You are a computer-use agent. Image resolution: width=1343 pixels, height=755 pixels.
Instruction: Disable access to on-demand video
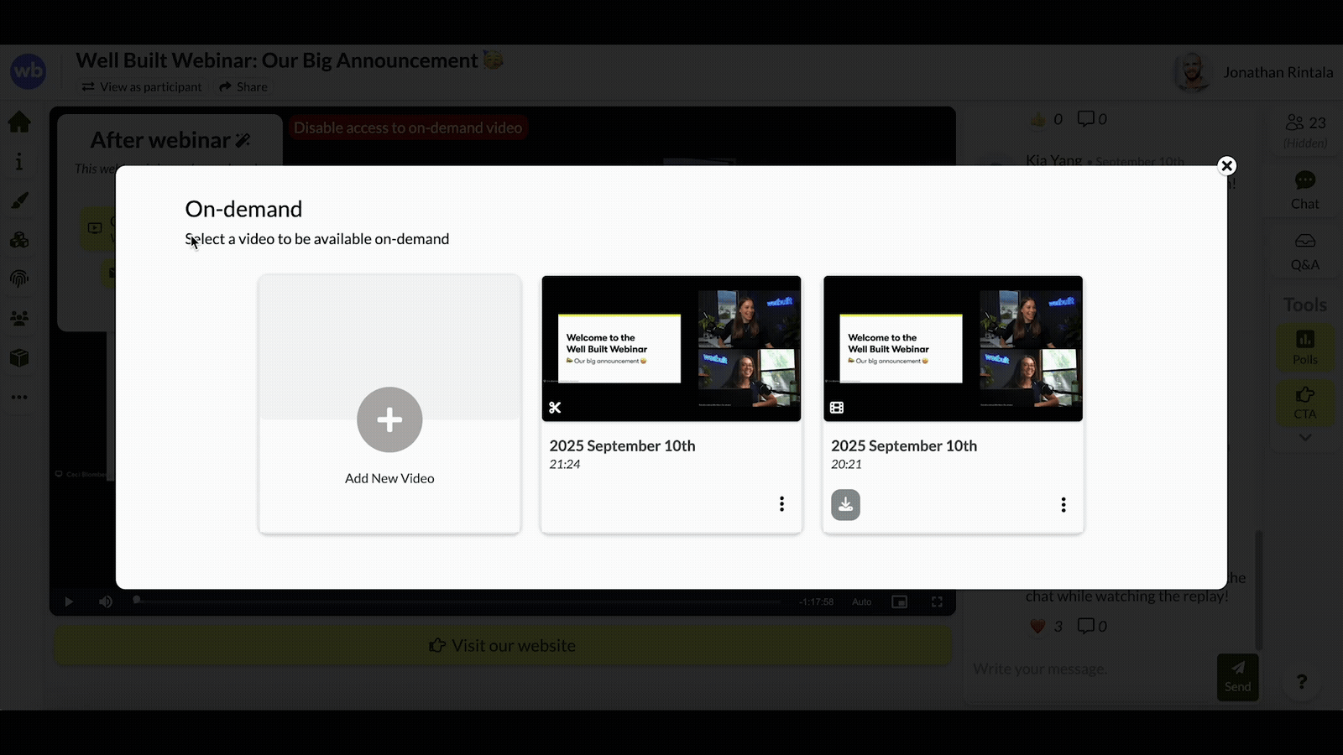click(408, 128)
